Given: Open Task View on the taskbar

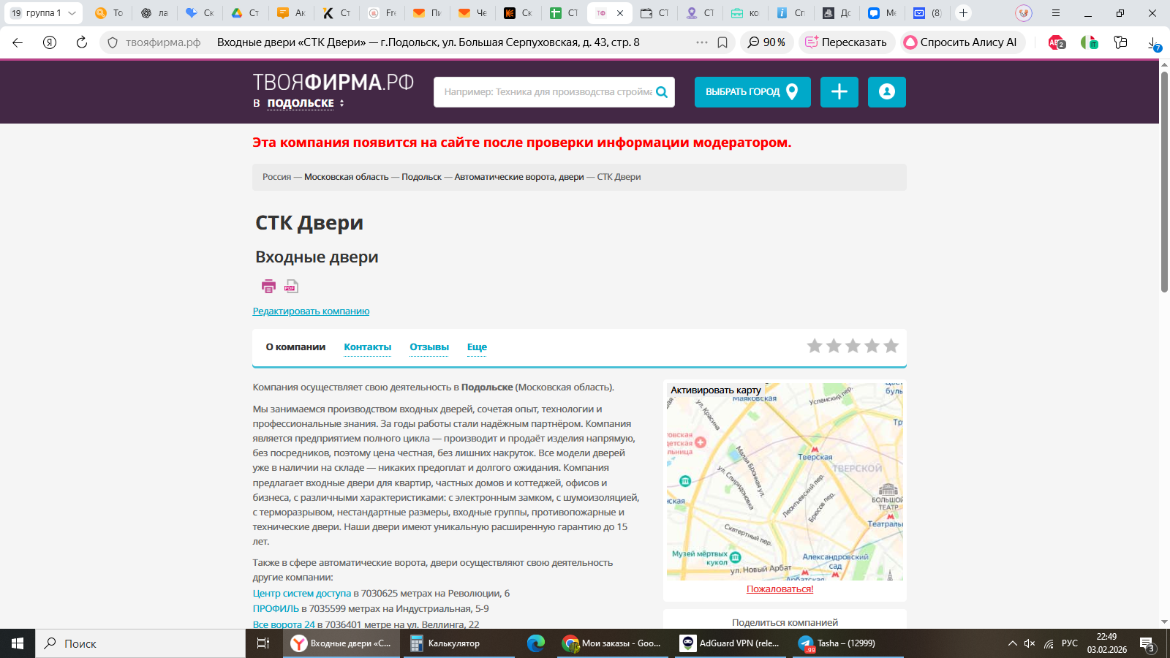Looking at the screenshot, I should point(263,643).
